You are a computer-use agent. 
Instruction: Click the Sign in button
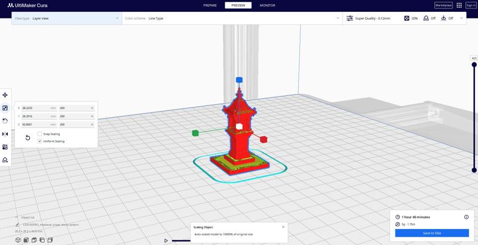(471, 5)
